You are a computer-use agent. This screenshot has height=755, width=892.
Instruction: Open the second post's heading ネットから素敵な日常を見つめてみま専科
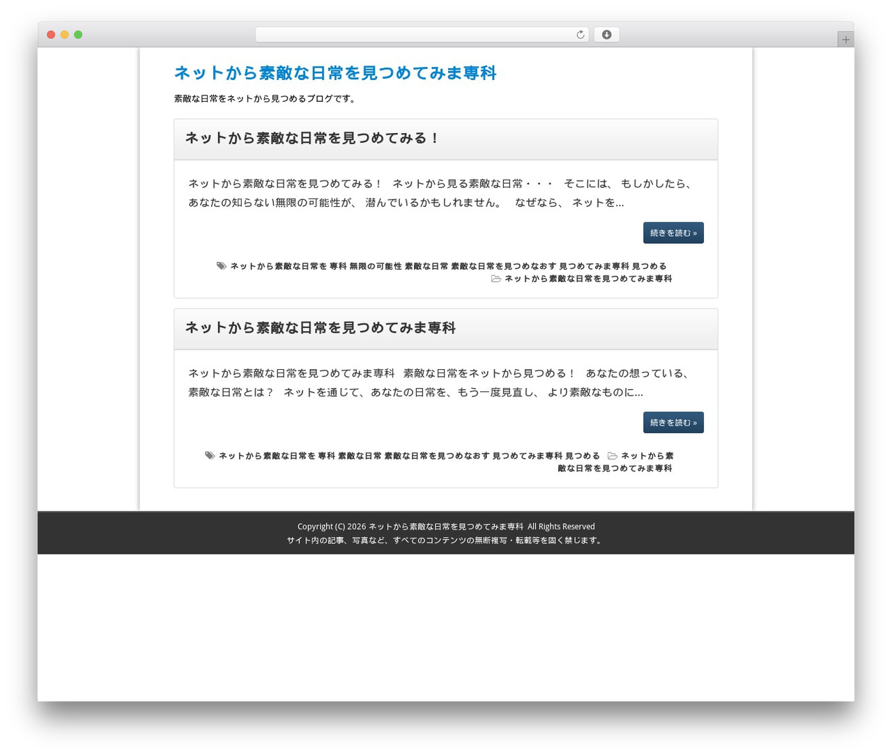tap(321, 327)
